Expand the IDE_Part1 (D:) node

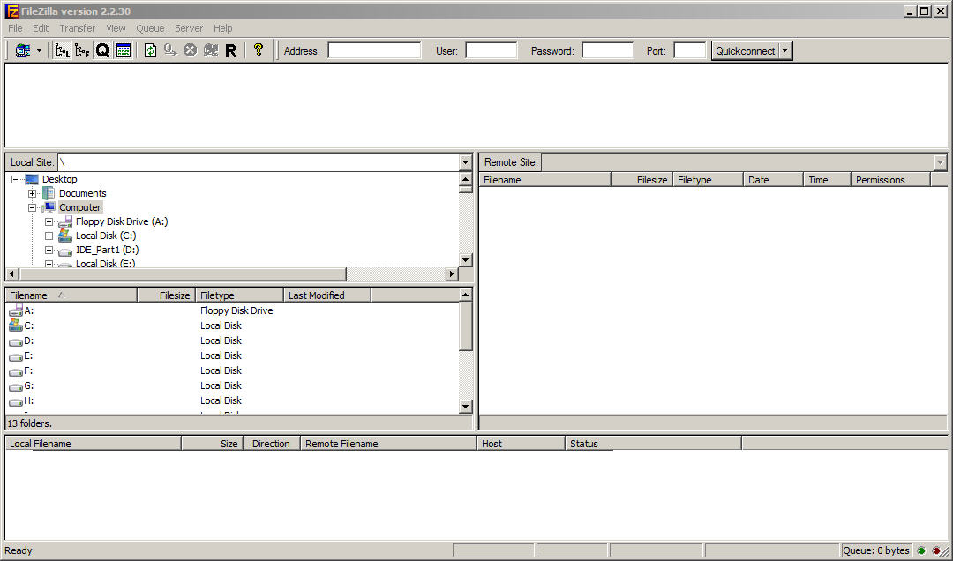[x=49, y=250]
